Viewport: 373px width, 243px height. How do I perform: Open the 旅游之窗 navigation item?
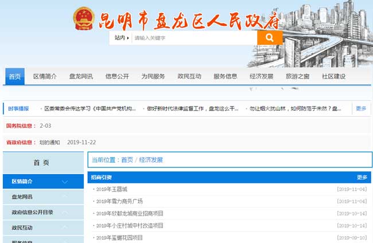pos(297,76)
